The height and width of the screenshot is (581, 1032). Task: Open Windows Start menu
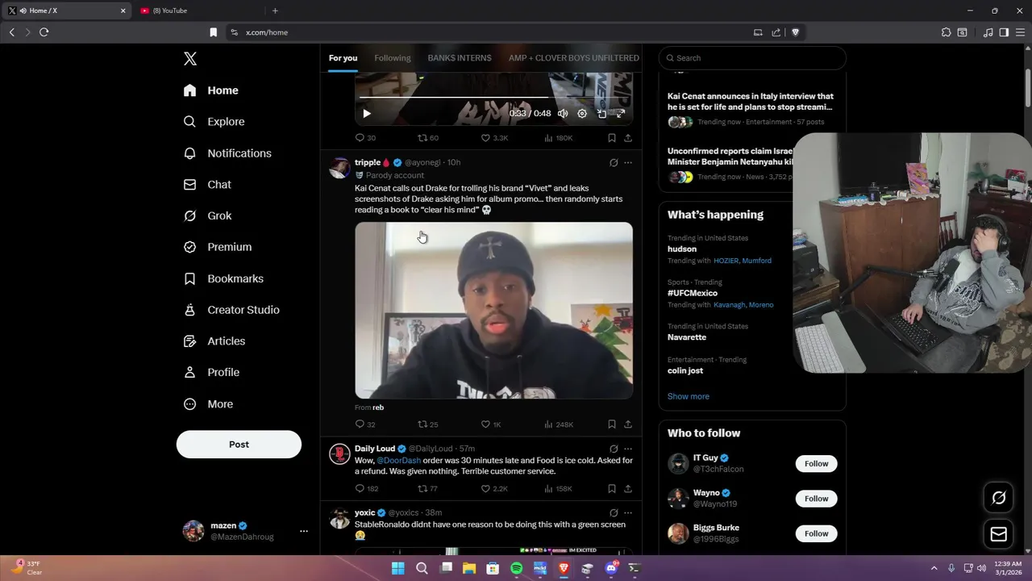397,568
